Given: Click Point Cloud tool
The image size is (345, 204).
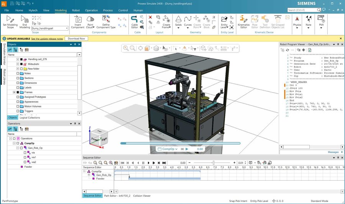Looking at the screenshot, I should pyautogui.click(x=90, y=22).
